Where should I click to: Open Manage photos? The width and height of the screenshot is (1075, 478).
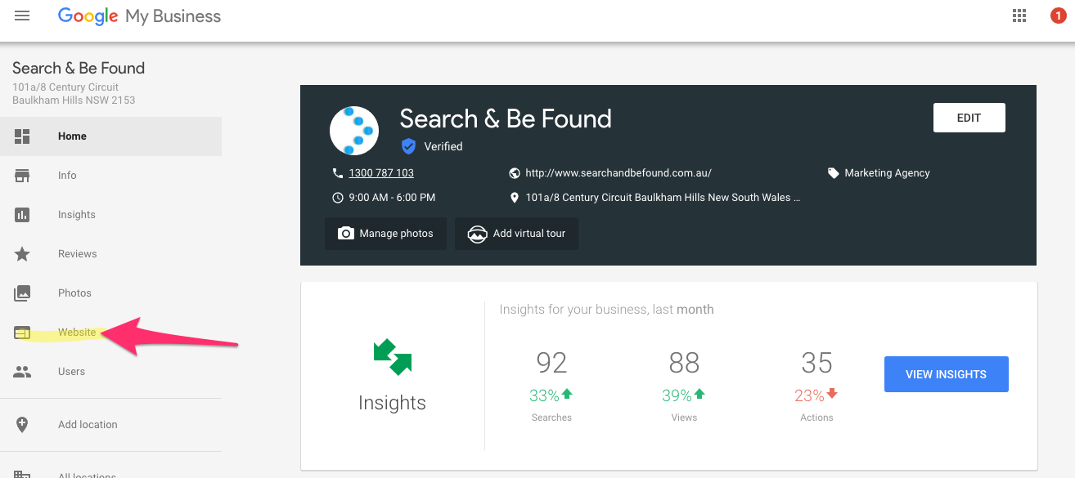385,233
